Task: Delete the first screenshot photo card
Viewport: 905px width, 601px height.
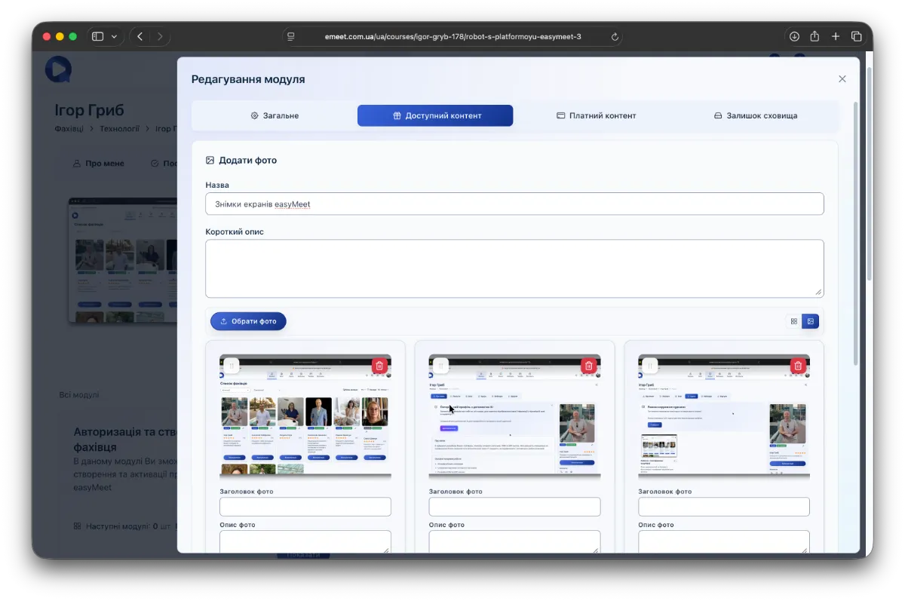Action: 379,366
